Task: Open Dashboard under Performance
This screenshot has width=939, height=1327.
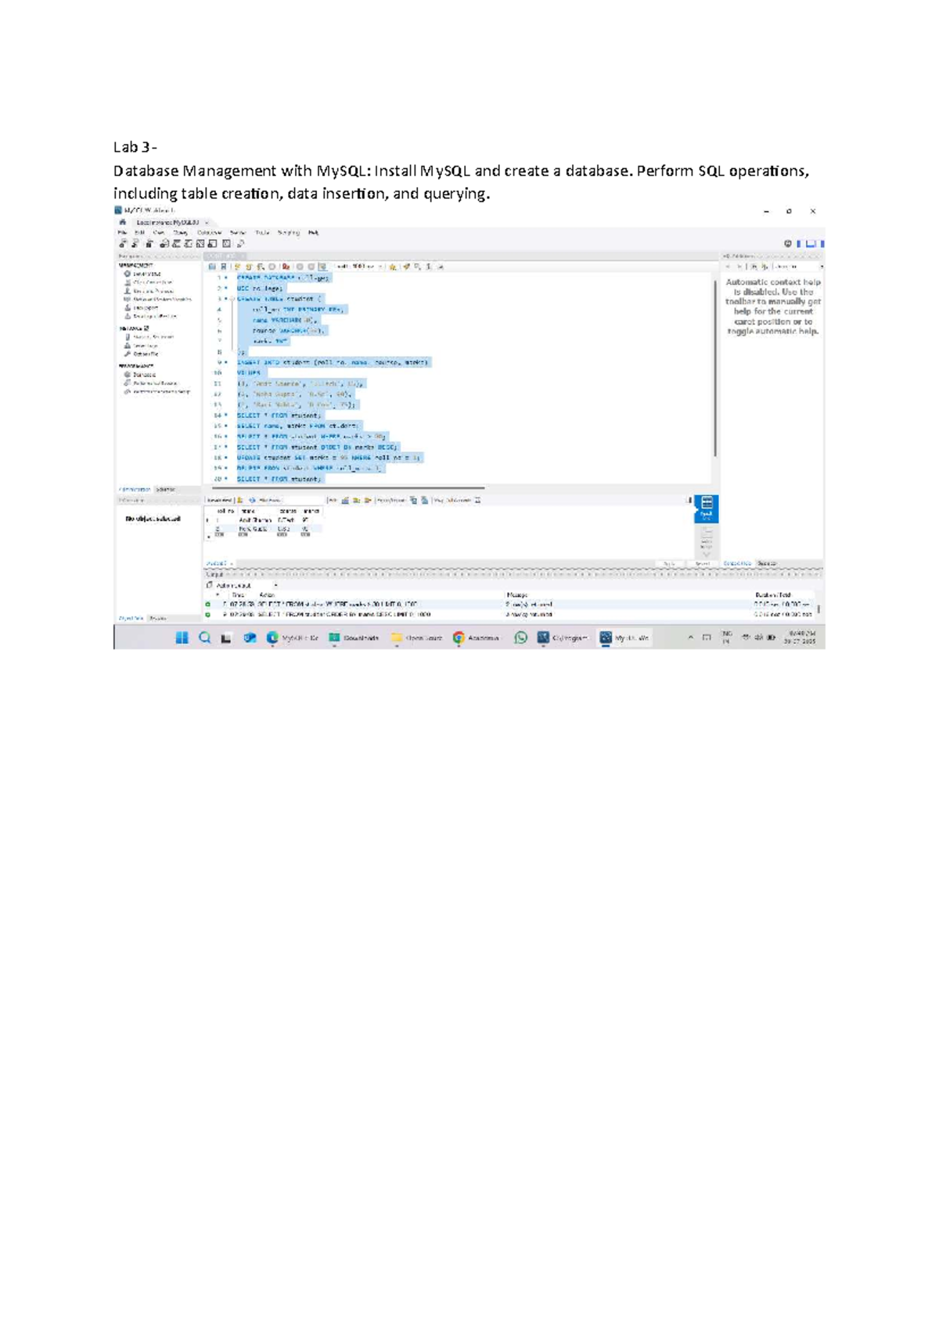Action: (x=140, y=375)
